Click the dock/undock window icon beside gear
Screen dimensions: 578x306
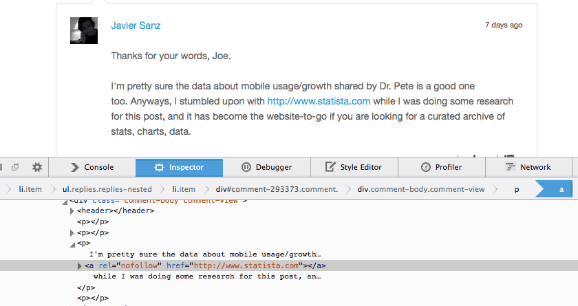point(15,167)
